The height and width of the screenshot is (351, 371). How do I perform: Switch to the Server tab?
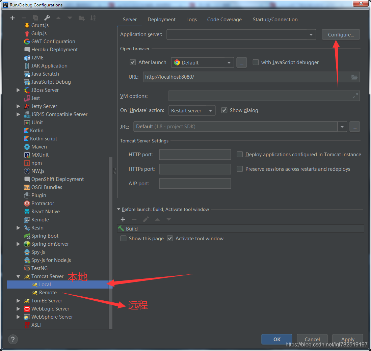130,19
